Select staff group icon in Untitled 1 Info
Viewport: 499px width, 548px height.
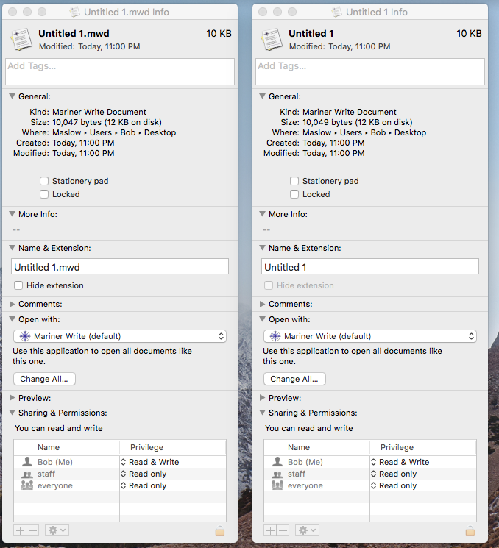[x=277, y=474]
